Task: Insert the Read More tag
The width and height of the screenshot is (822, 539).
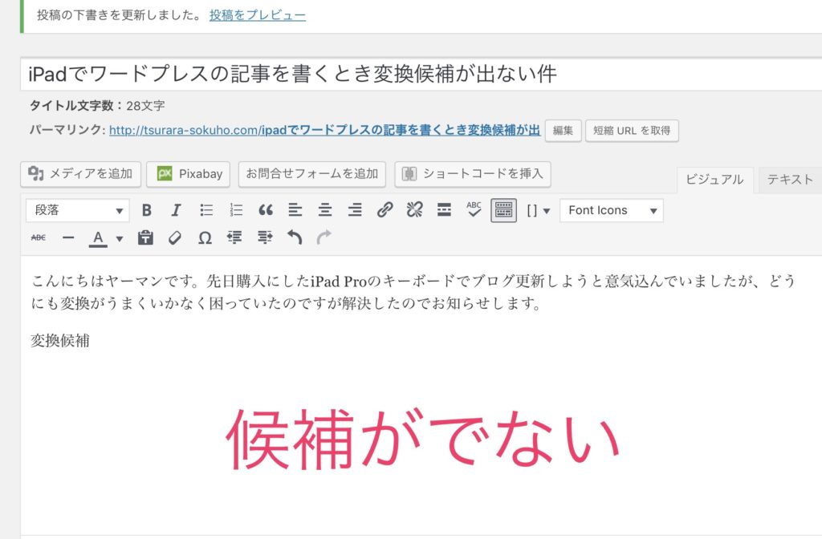Action: click(444, 210)
